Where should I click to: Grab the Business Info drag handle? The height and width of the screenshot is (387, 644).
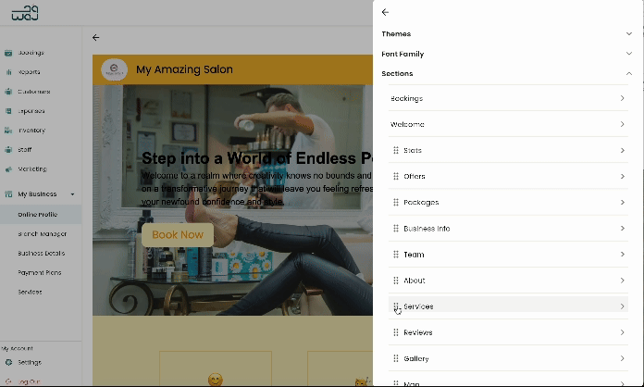[396, 229]
